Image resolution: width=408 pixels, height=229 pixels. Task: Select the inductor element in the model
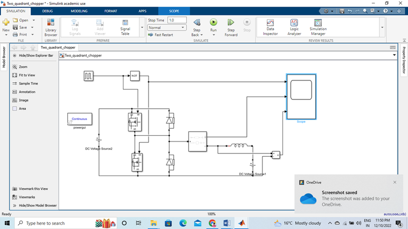point(240,146)
